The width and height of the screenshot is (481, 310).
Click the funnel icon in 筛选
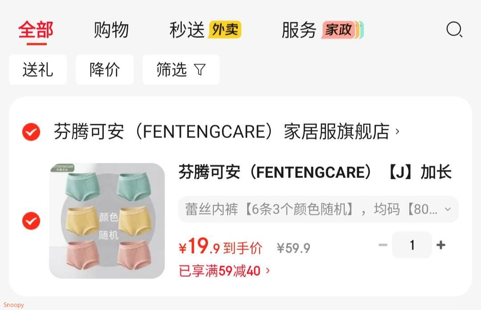[x=200, y=69]
